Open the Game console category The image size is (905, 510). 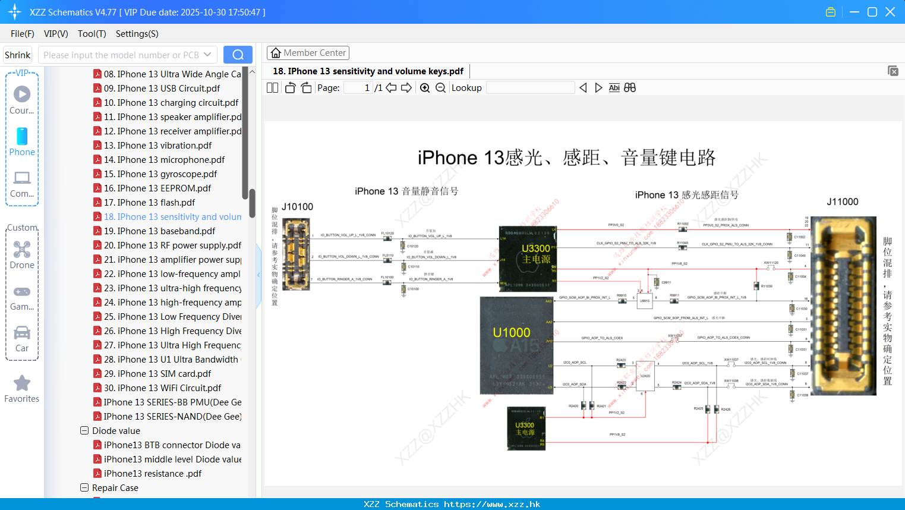pyautogui.click(x=22, y=297)
